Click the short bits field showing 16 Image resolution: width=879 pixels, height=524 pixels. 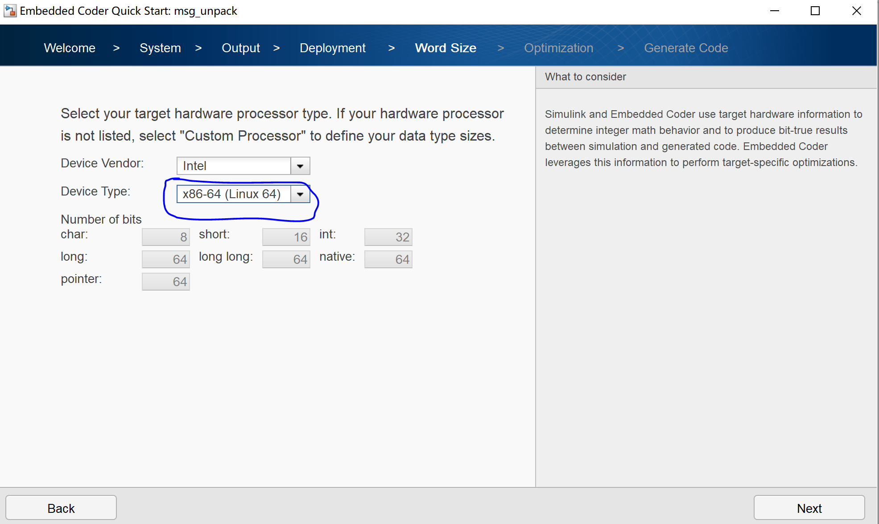click(286, 237)
